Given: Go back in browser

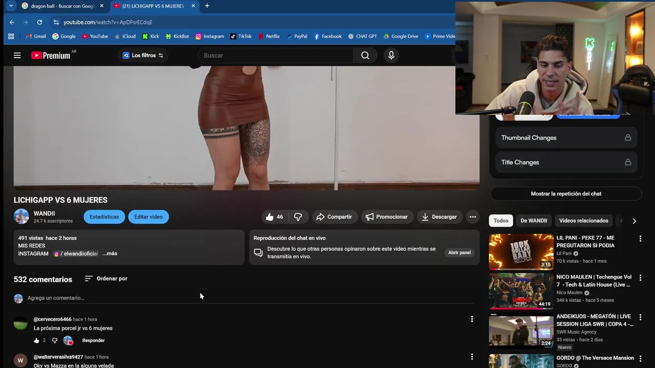Looking at the screenshot, I should pos(12,22).
